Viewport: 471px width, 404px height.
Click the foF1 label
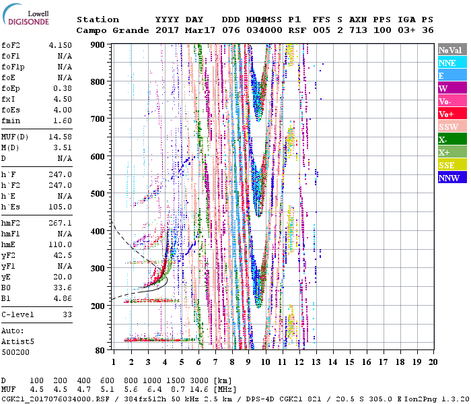click(11, 56)
